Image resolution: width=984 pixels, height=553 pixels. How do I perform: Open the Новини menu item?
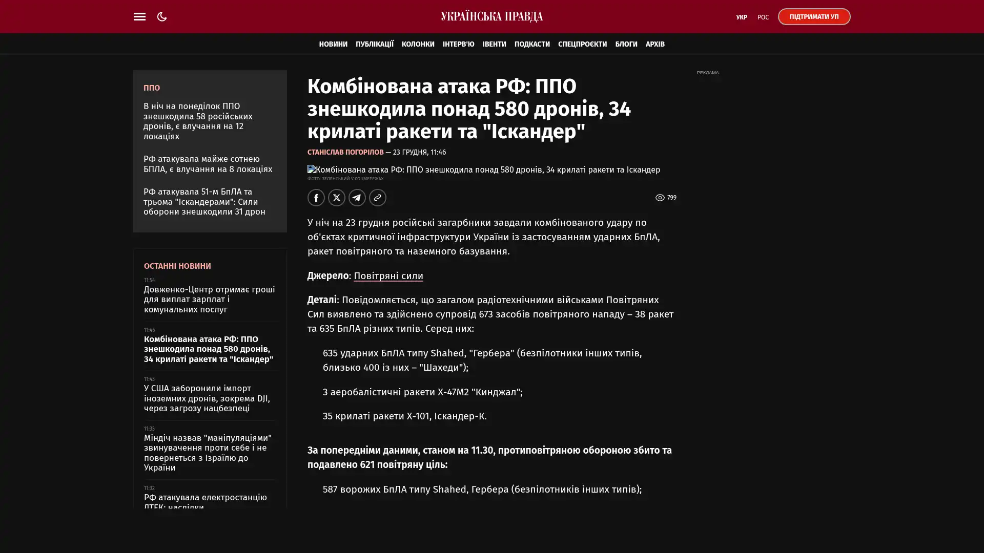333,44
